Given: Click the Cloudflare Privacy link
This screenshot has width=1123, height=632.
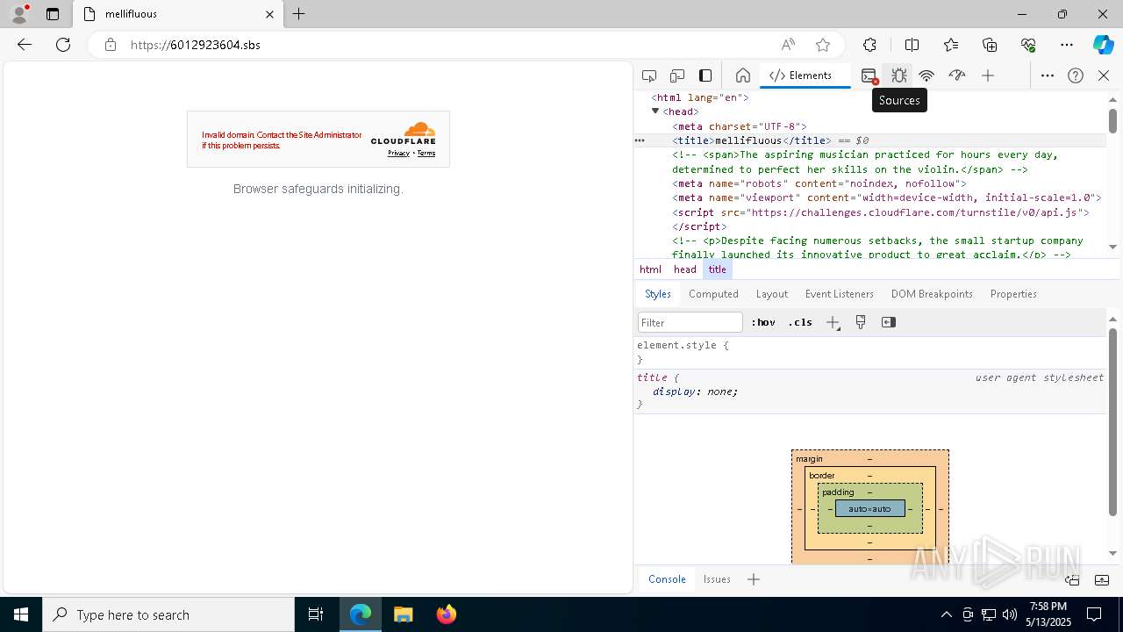Looking at the screenshot, I should 398,153.
